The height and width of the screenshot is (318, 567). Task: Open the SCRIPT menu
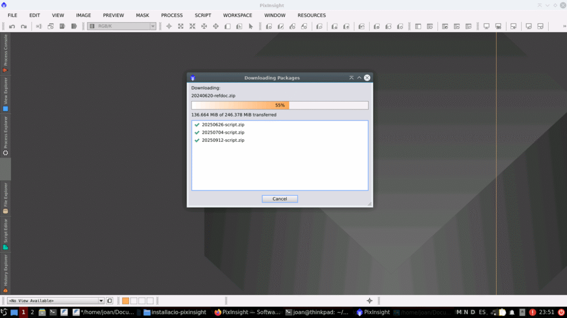[x=203, y=15]
